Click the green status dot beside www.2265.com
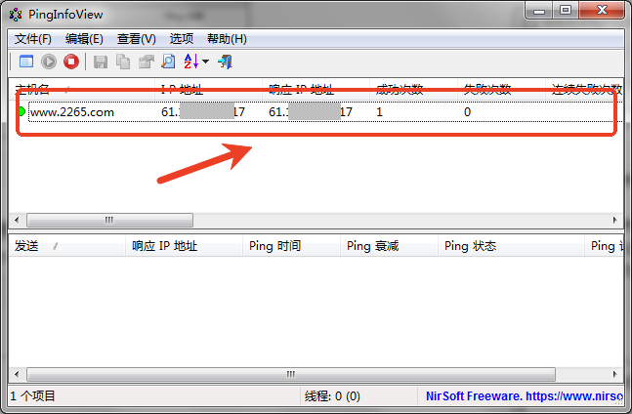The width and height of the screenshot is (632, 414). point(21,111)
